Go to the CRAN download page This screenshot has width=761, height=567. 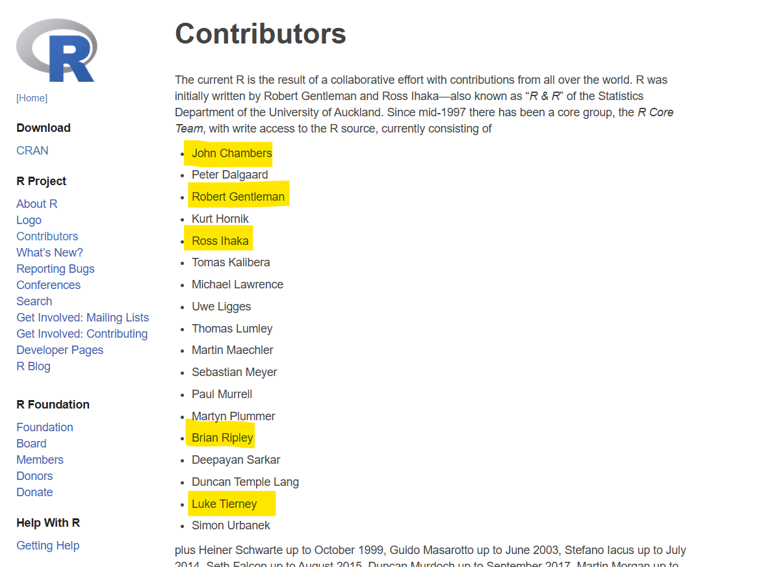(32, 151)
